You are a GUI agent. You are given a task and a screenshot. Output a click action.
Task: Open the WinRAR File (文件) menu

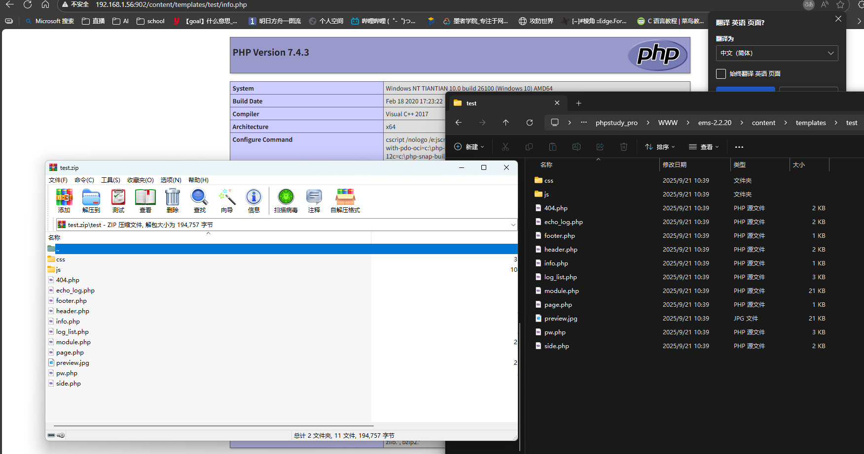pyautogui.click(x=58, y=180)
